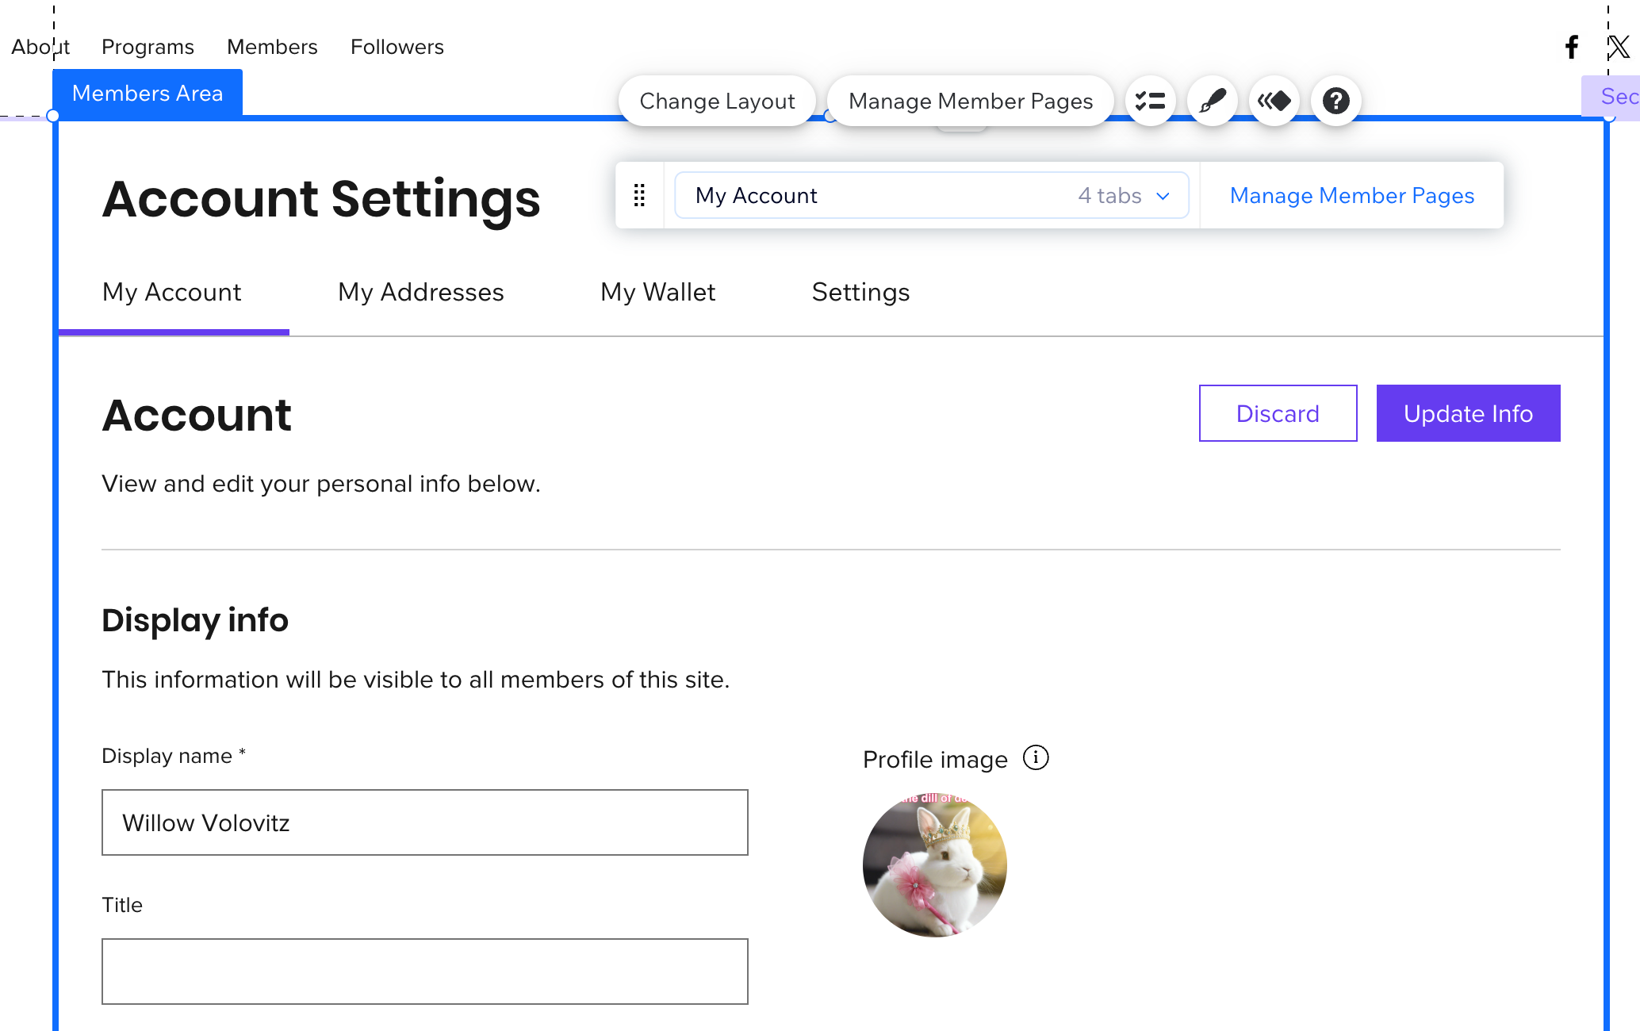Select the Members Area tab label

coord(148,93)
